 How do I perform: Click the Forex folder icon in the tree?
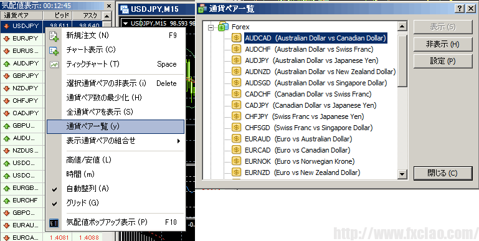[224, 27]
